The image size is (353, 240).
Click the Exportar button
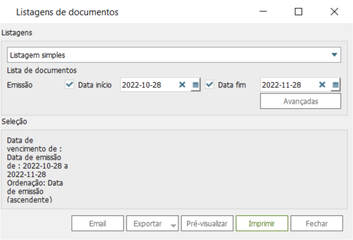coord(148,224)
